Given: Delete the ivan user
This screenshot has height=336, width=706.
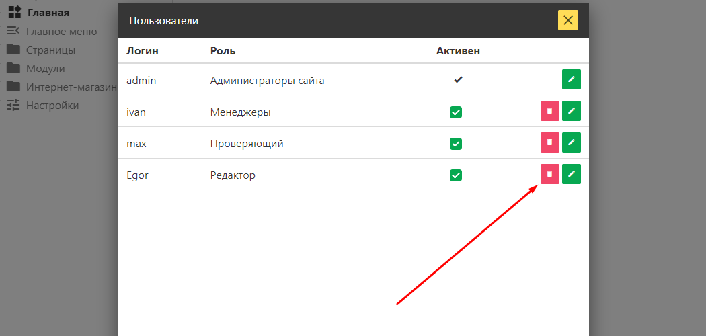Looking at the screenshot, I should (550, 111).
